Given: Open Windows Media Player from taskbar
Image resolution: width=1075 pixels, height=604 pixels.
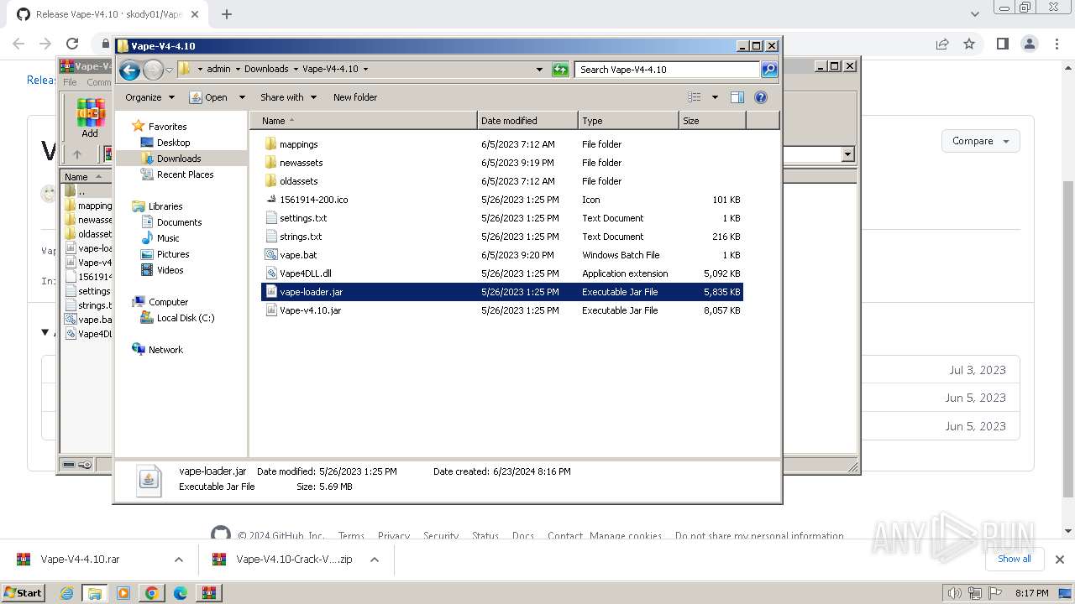Looking at the screenshot, I should click(x=123, y=593).
